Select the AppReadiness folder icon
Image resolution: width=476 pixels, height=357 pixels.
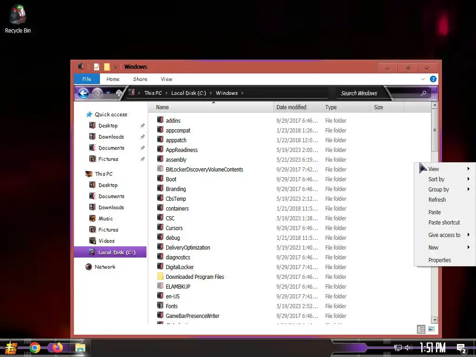pyautogui.click(x=160, y=149)
